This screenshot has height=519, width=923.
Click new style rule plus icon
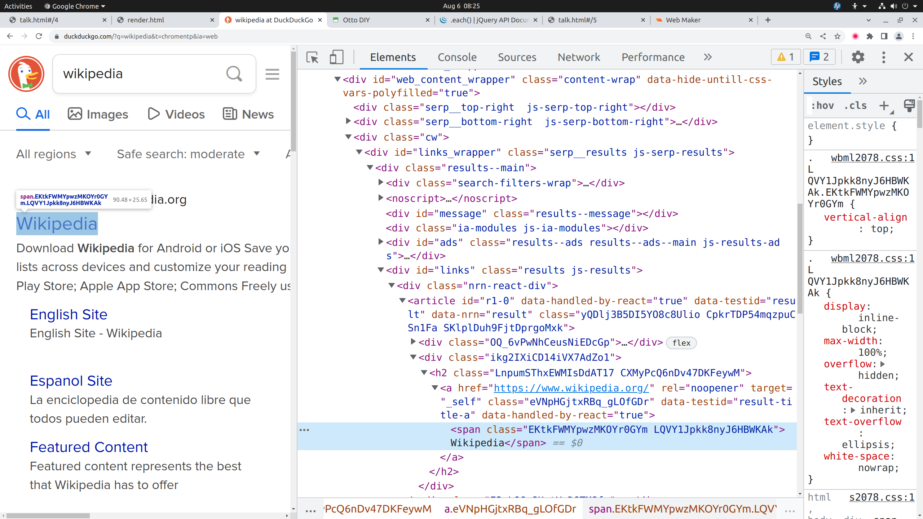point(884,106)
